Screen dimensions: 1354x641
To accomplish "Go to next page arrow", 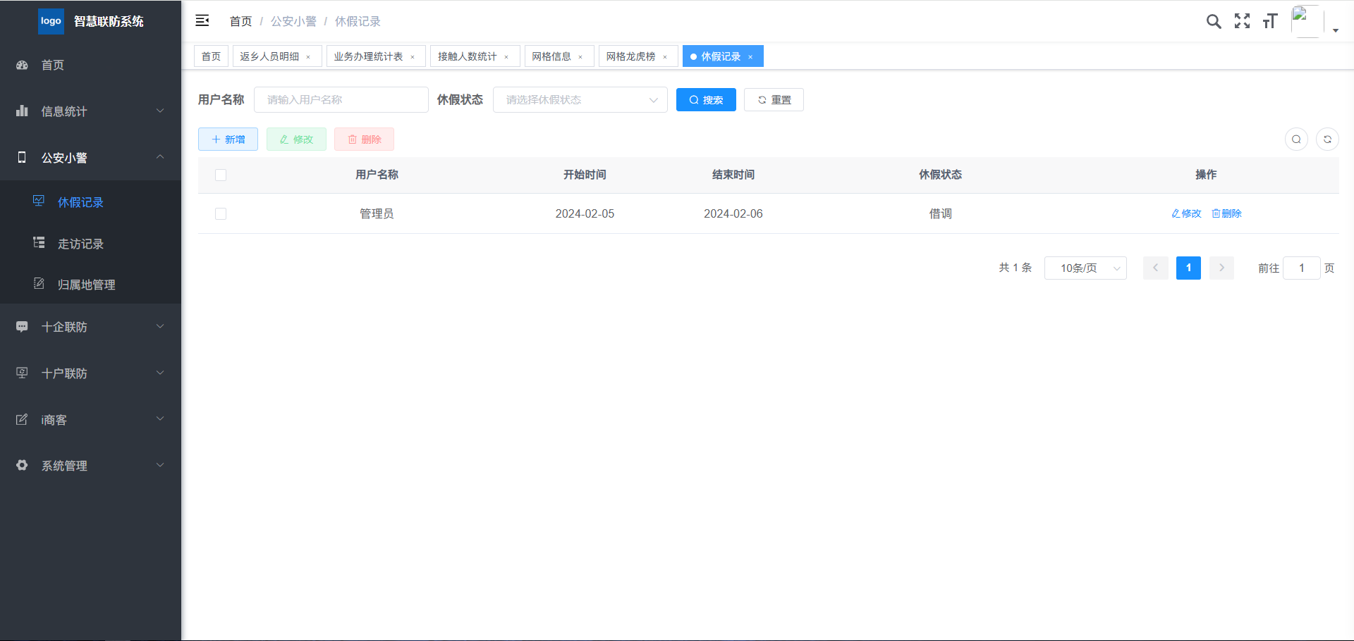I will (1221, 268).
